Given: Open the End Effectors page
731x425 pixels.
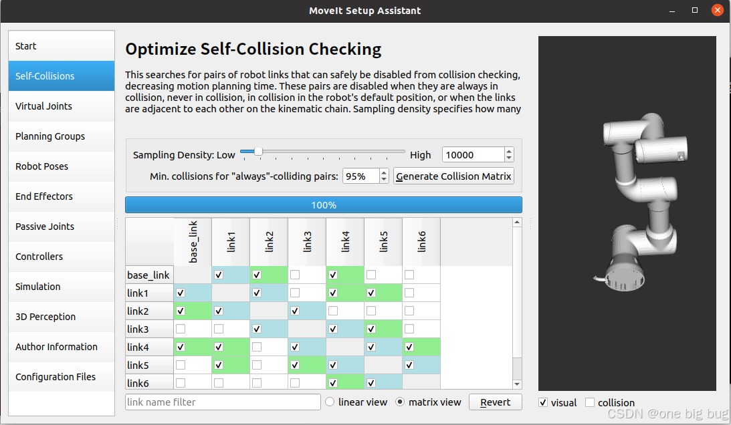Looking at the screenshot, I should tap(62, 196).
